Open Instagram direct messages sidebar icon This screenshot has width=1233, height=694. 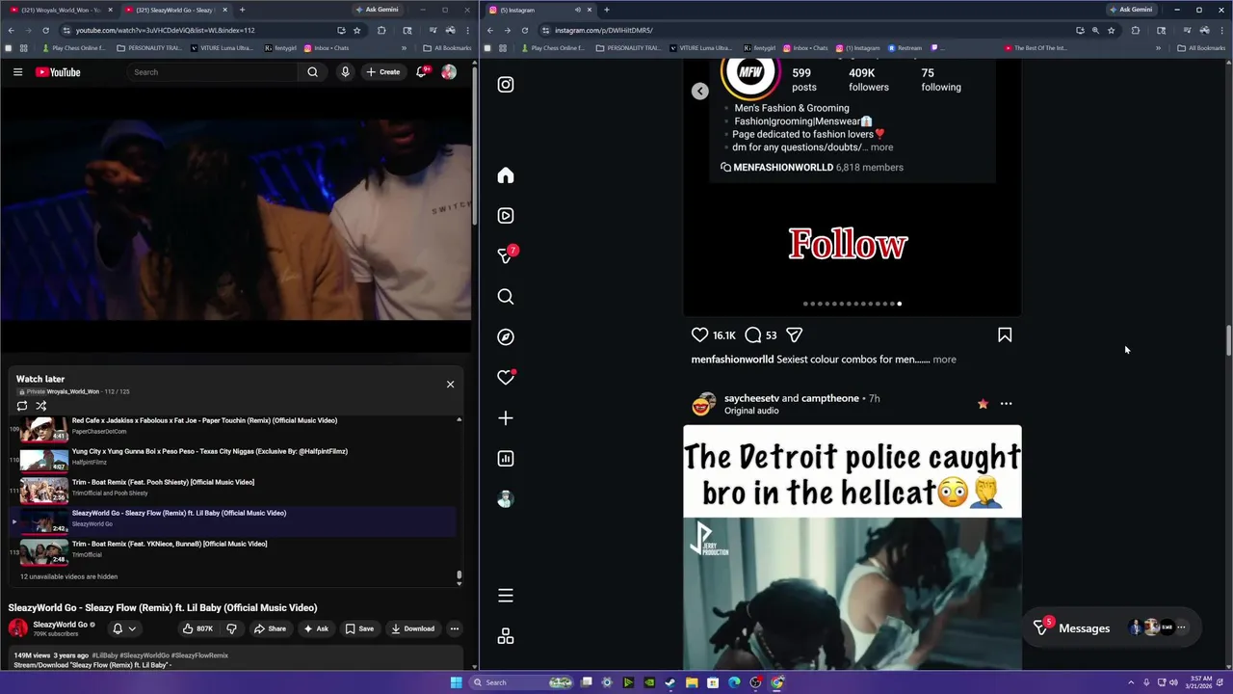[x=506, y=256]
